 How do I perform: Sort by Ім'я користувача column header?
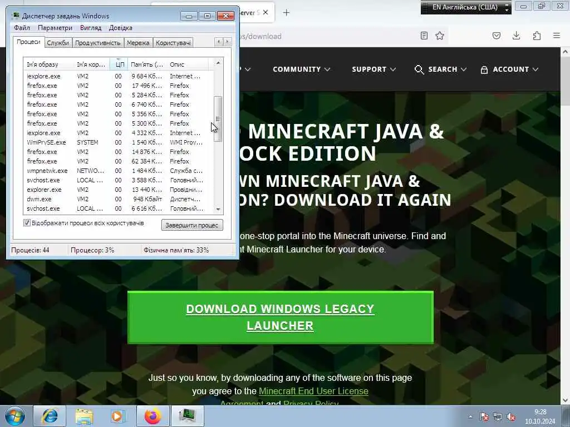pos(92,64)
